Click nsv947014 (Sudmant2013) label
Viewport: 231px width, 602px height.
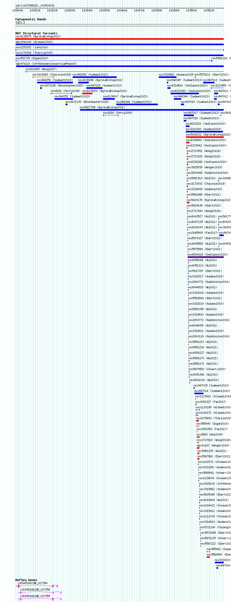click(x=212, y=391)
